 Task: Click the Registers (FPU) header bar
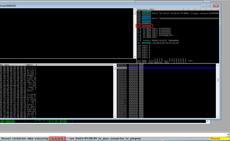click(x=178, y=10)
